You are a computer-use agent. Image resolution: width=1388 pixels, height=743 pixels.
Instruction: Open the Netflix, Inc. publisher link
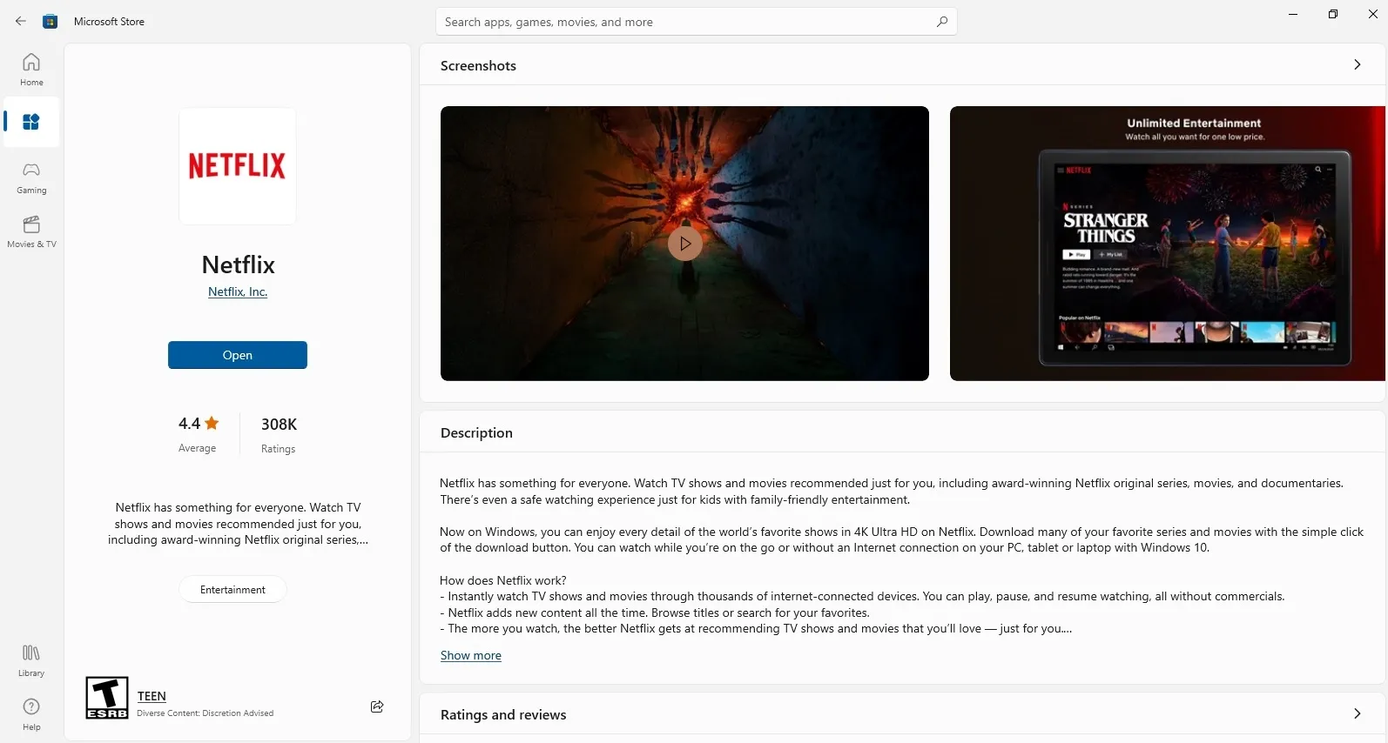(238, 291)
